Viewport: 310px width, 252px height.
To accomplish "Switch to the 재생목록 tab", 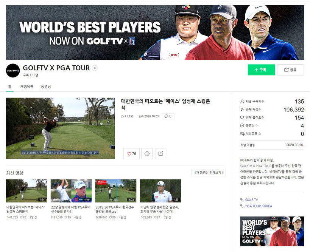I will click(x=27, y=87).
